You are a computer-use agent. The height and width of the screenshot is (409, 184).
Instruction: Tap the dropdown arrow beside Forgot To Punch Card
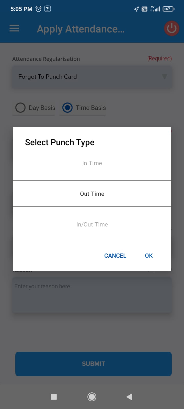[165, 77]
